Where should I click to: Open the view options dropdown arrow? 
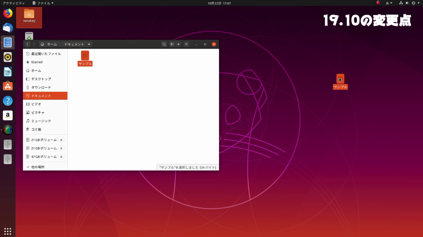click(178, 44)
